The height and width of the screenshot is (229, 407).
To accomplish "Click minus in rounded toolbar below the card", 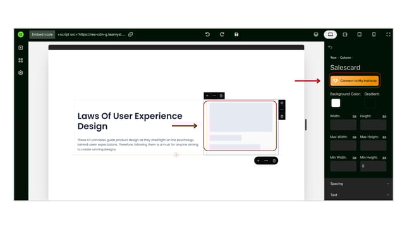I will [x=266, y=161].
